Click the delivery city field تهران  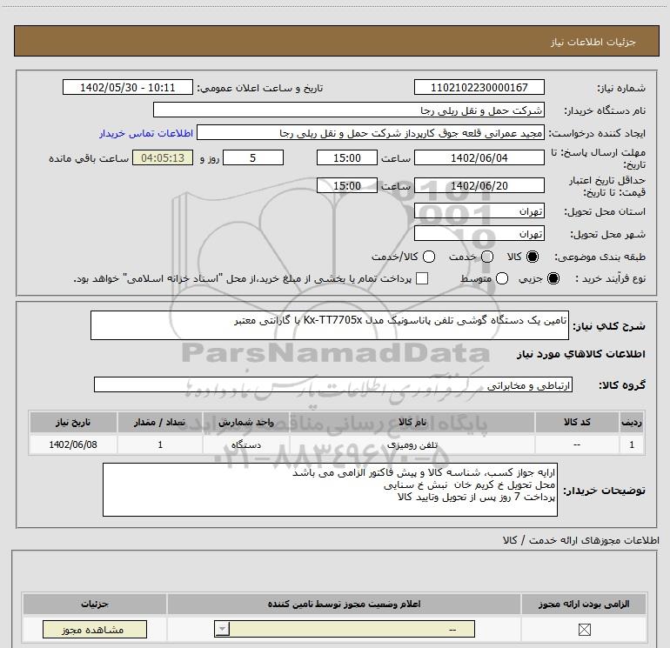[479, 234]
